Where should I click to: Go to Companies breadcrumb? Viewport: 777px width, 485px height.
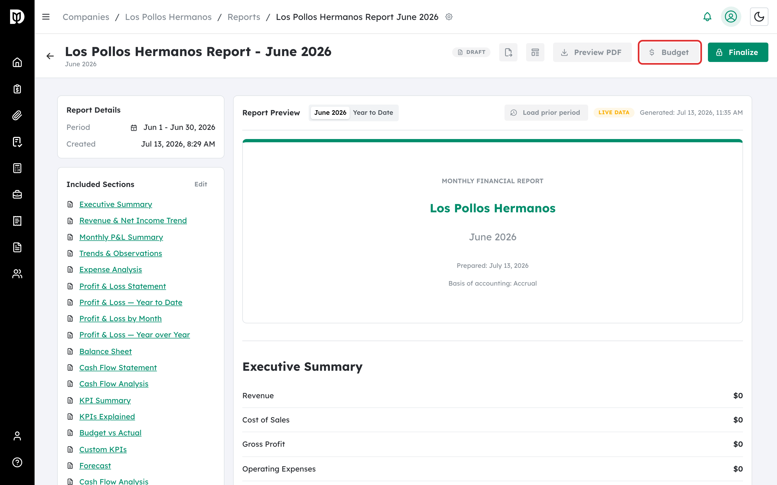[x=86, y=17]
